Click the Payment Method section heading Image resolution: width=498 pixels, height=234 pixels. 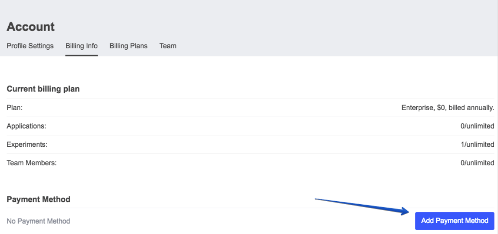[x=39, y=199]
